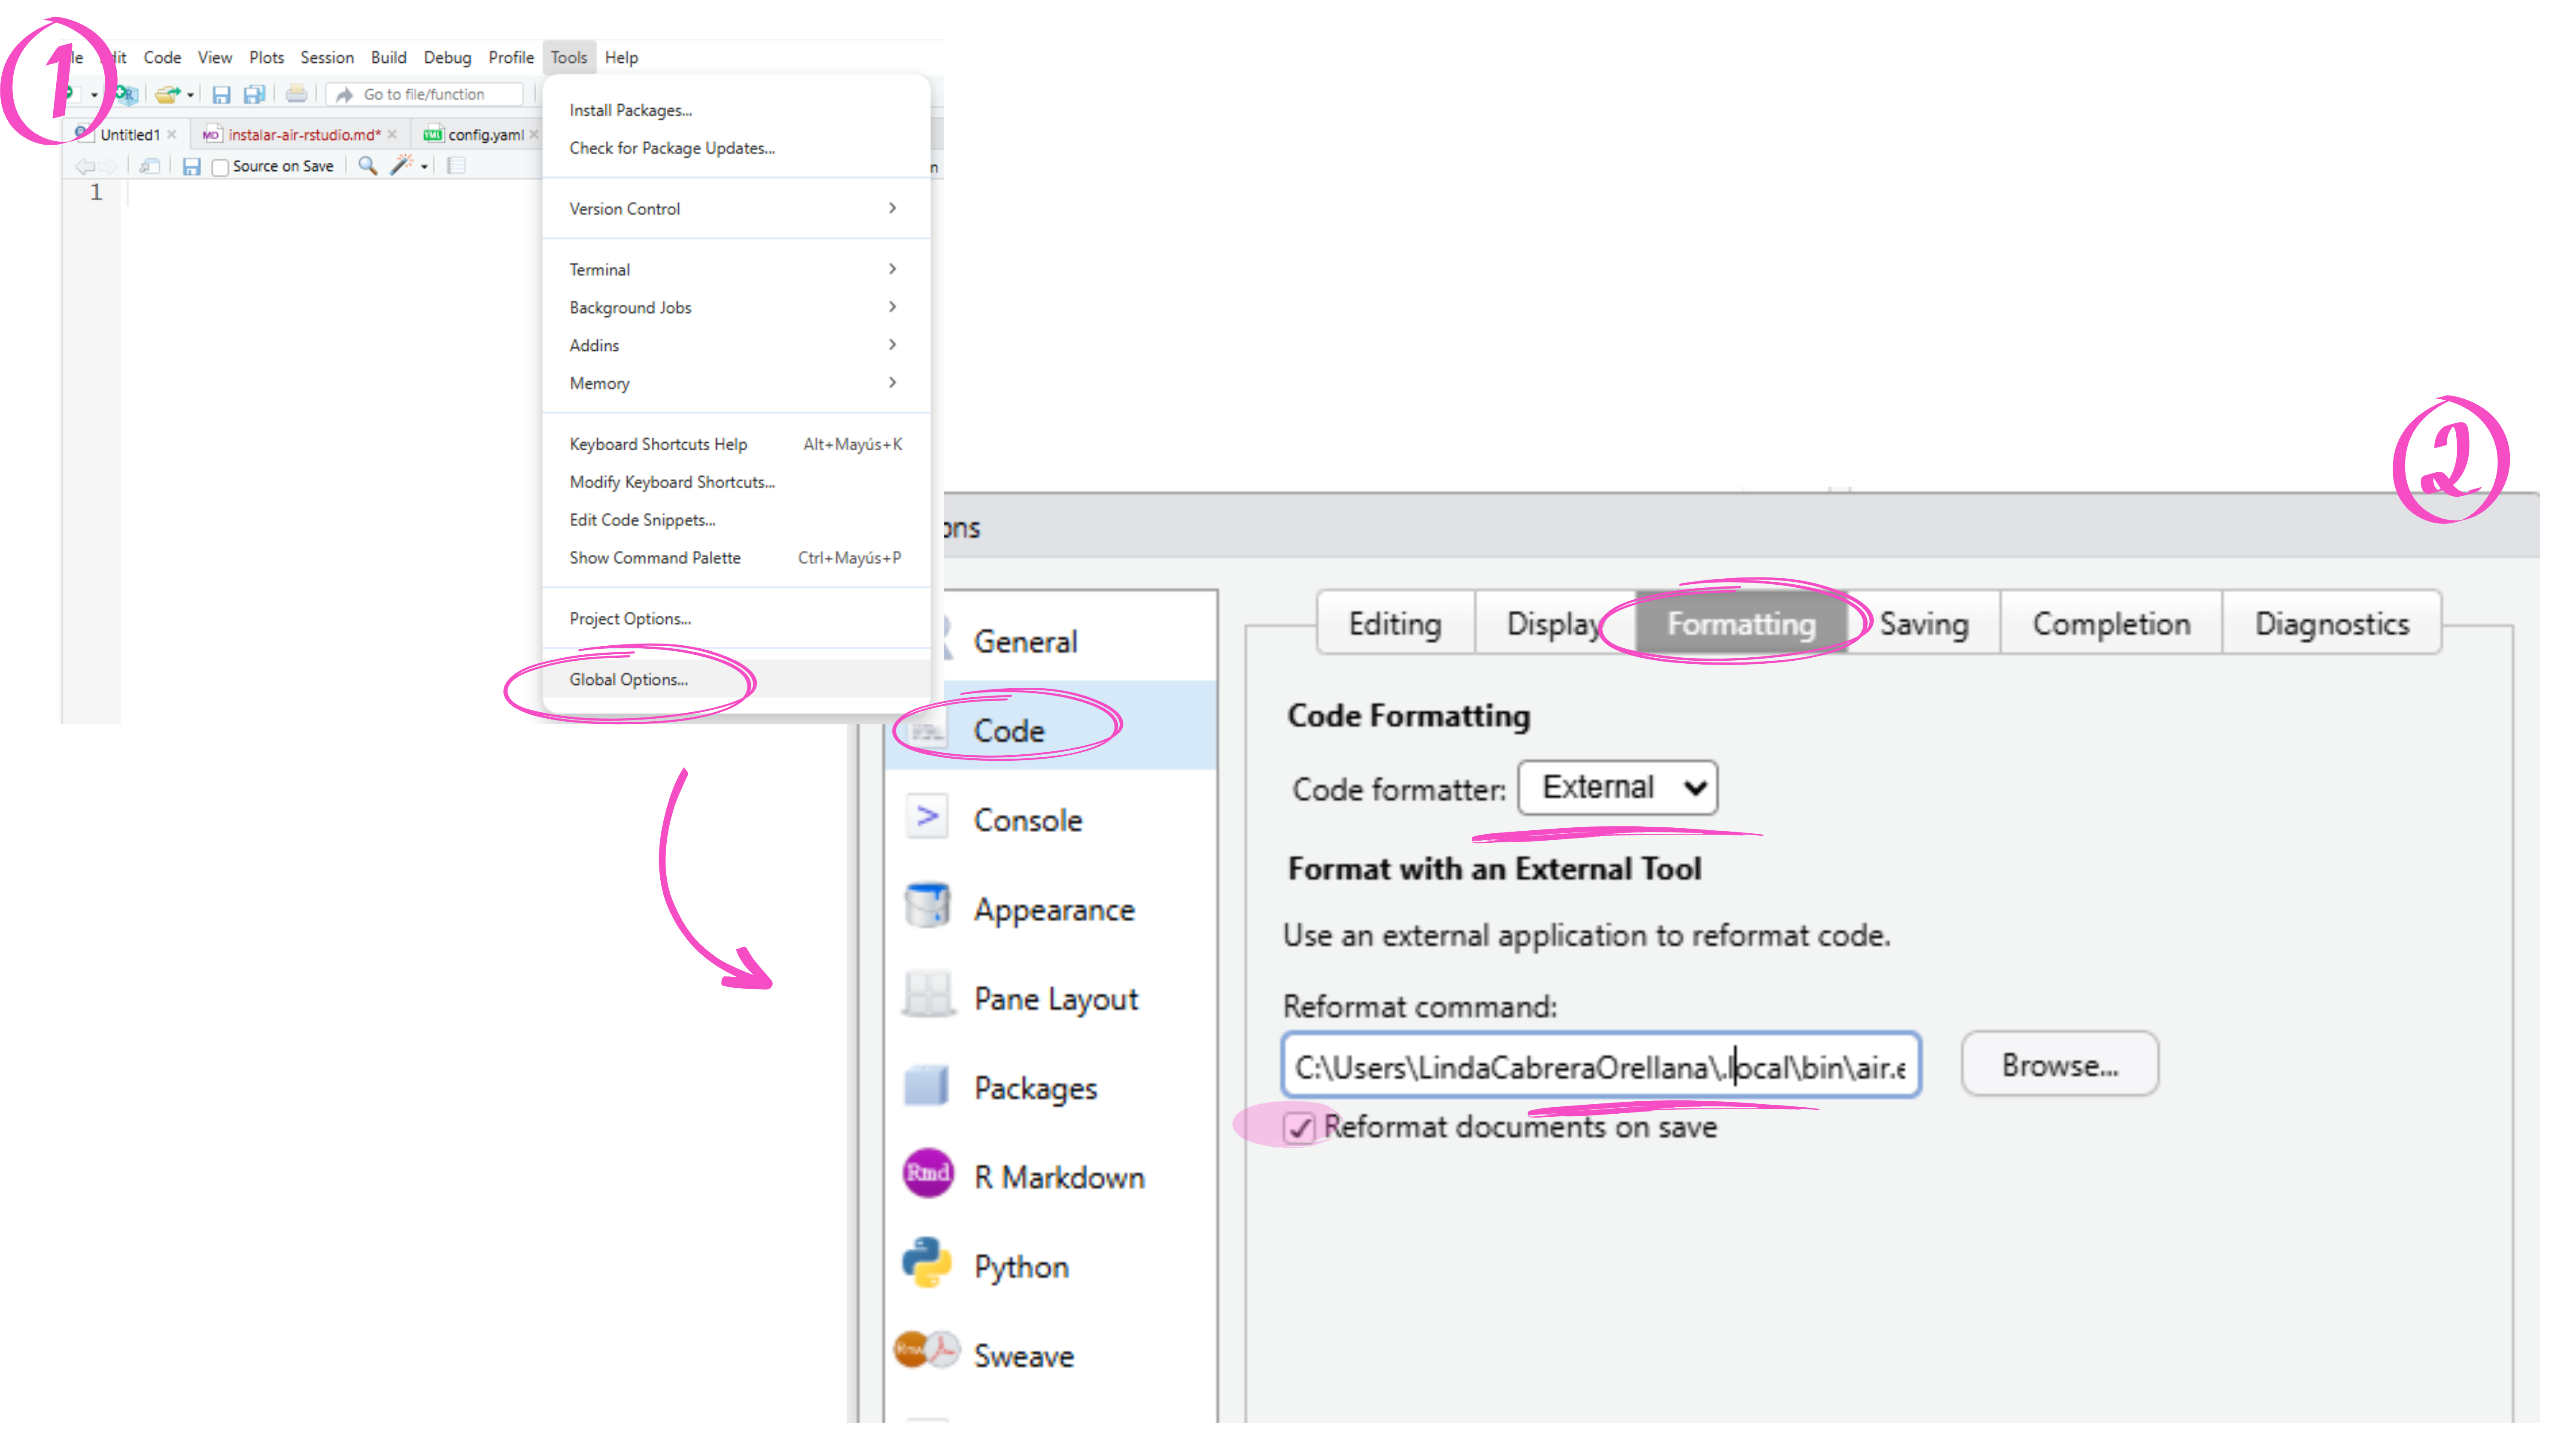Image resolution: width=2576 pixels, height=1449 pixels.
Task: Switch to the Formatting tab
Action: [x=1741, y=623]
